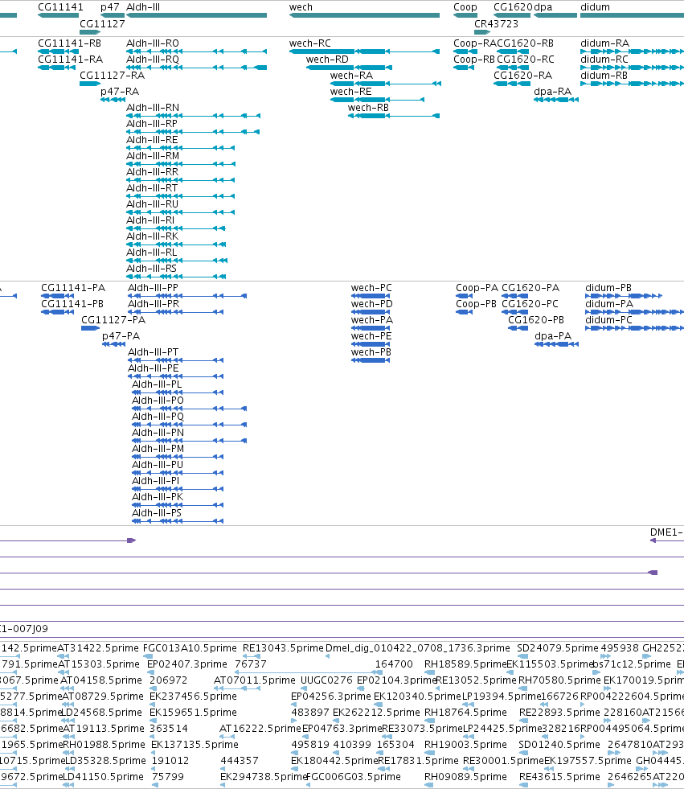Open EST EK237456.5prime

(193, 697)
